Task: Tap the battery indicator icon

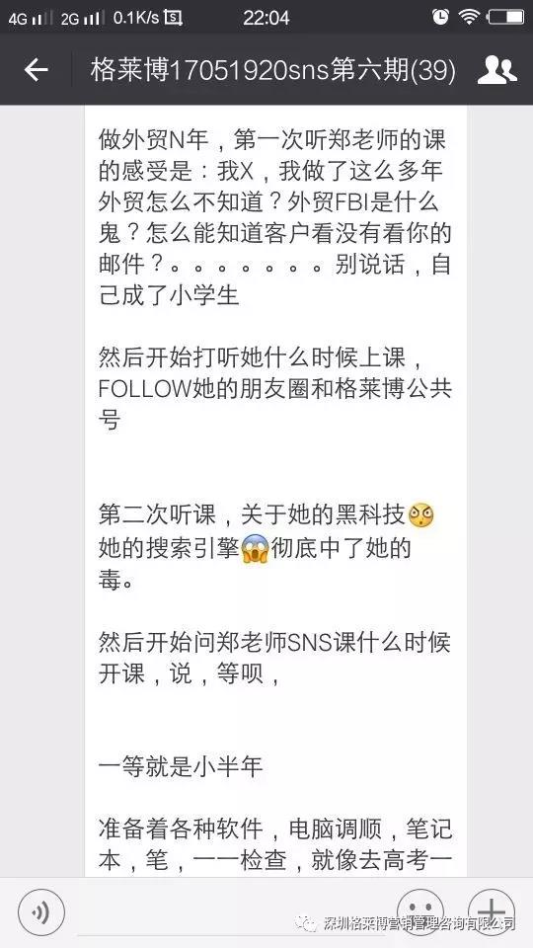Action: coord(506,17)
